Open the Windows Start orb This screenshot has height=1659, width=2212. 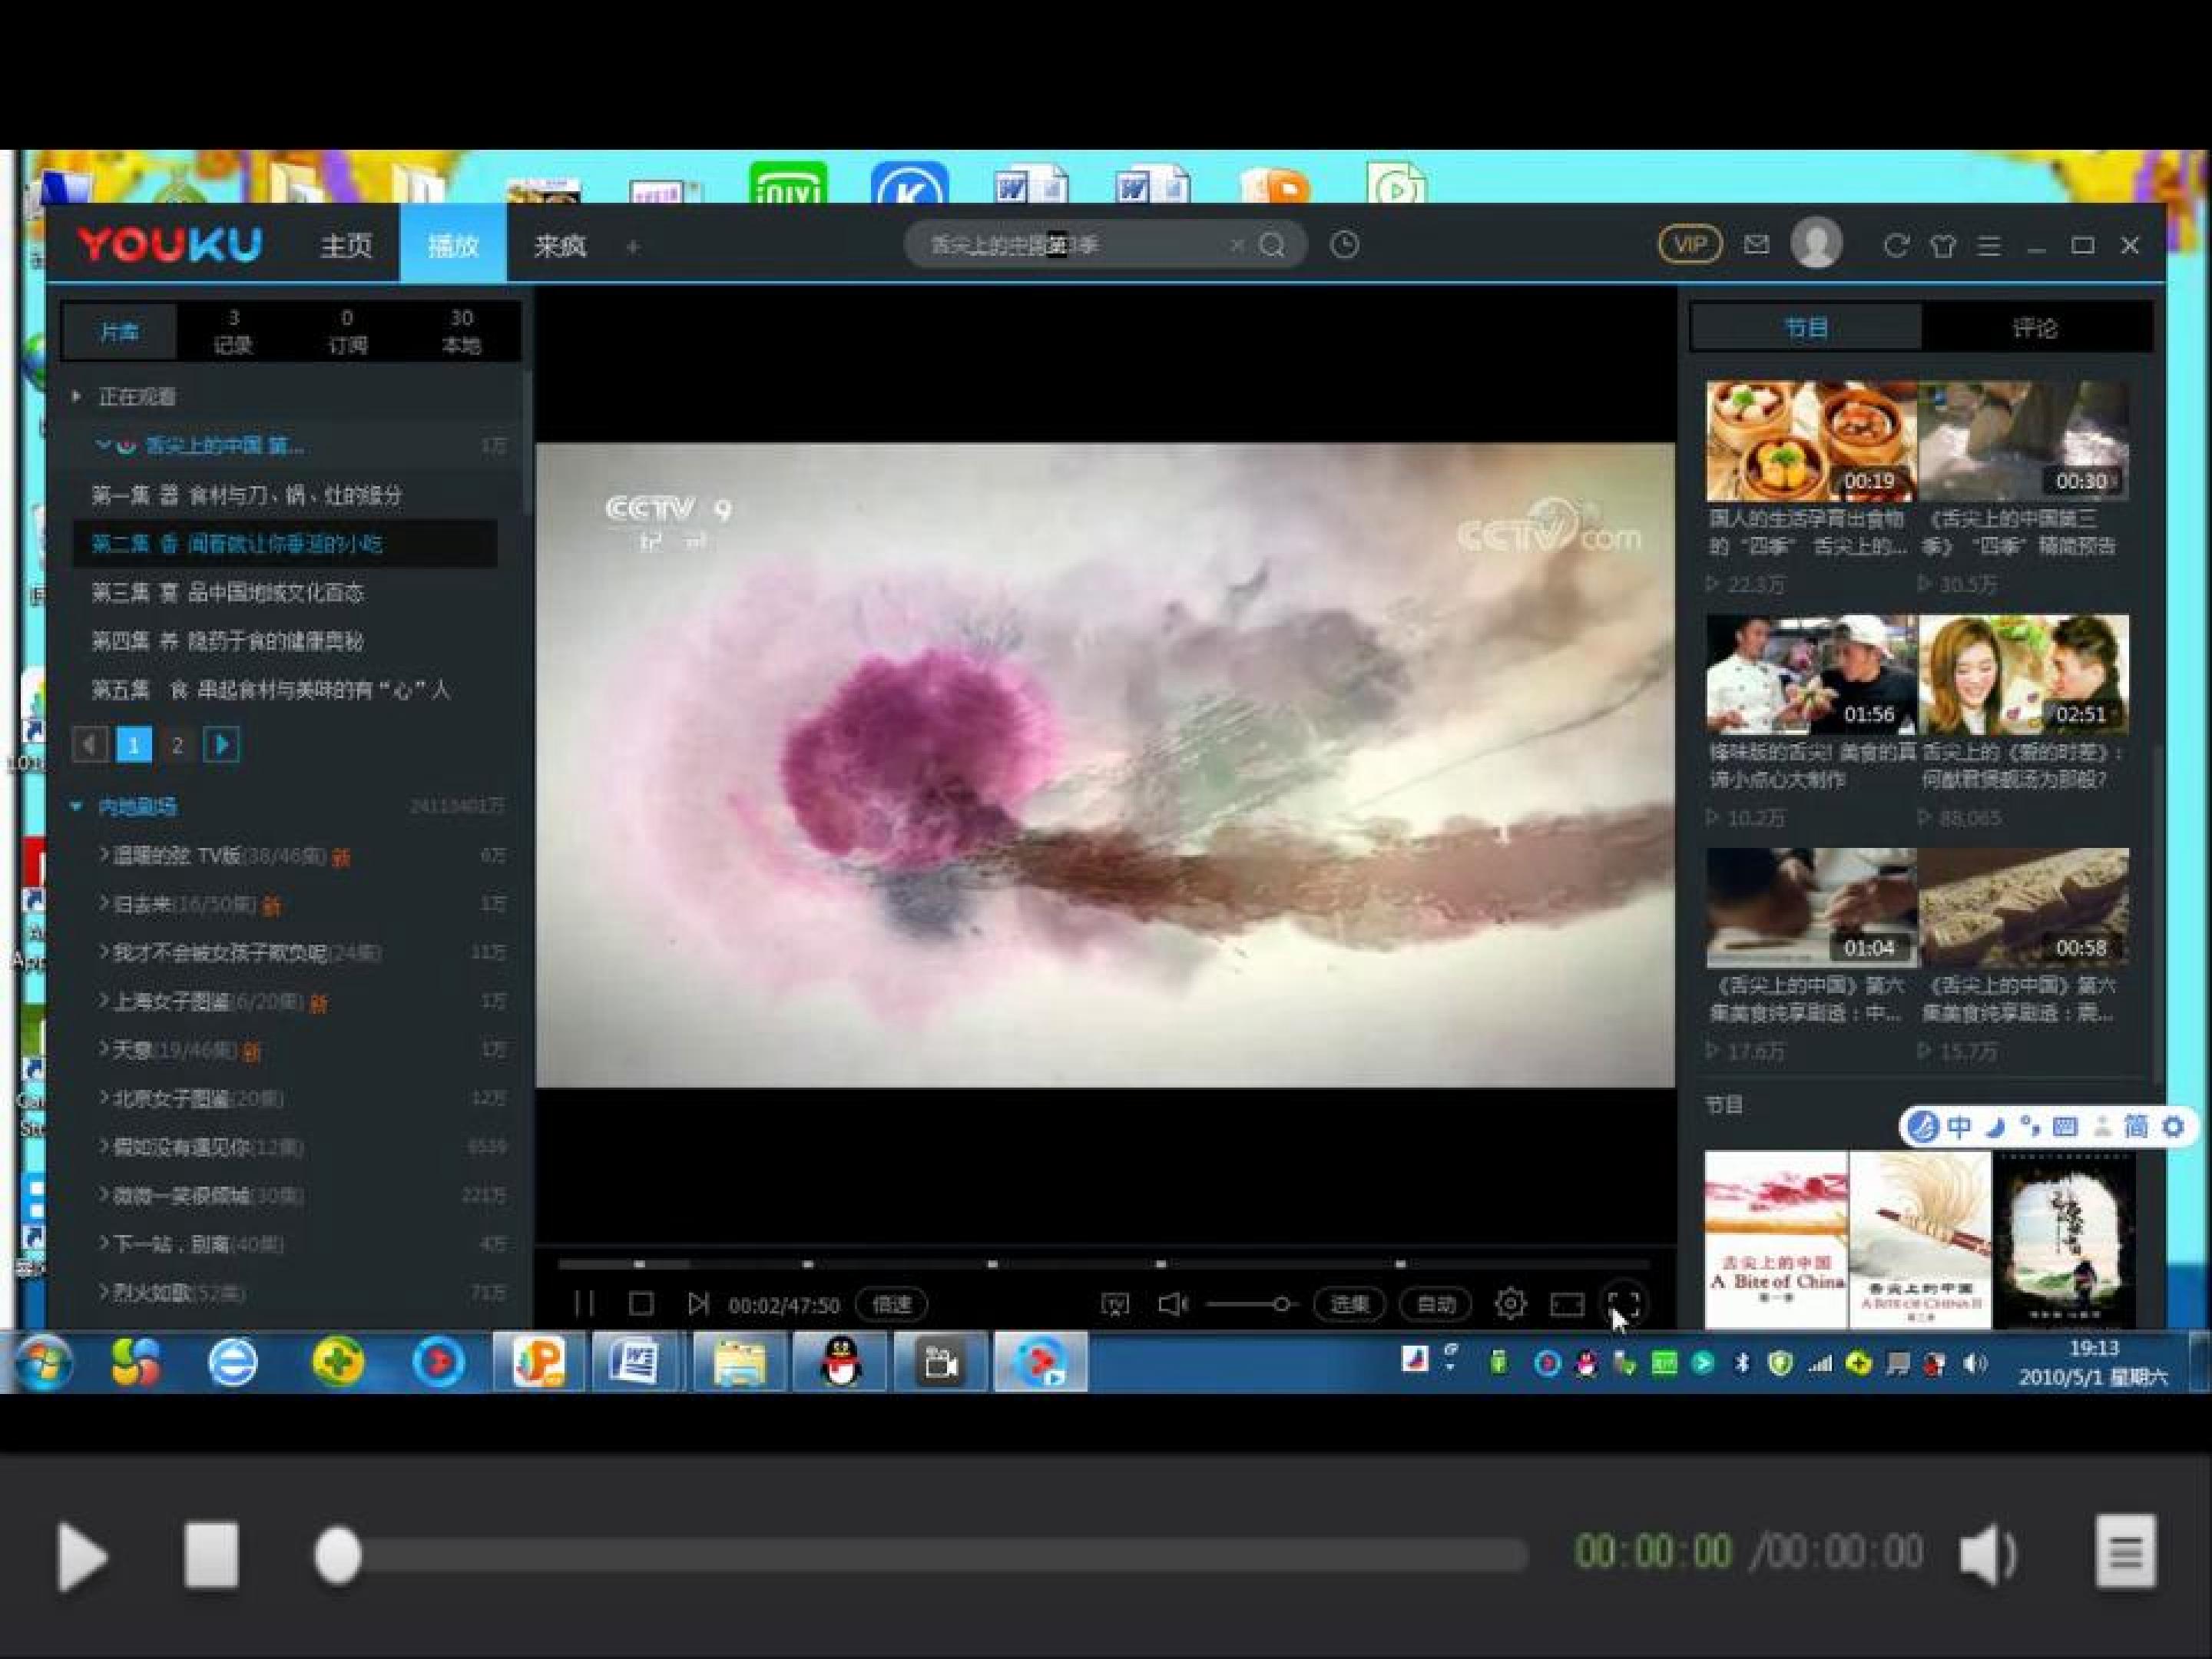pos(42,1362)
